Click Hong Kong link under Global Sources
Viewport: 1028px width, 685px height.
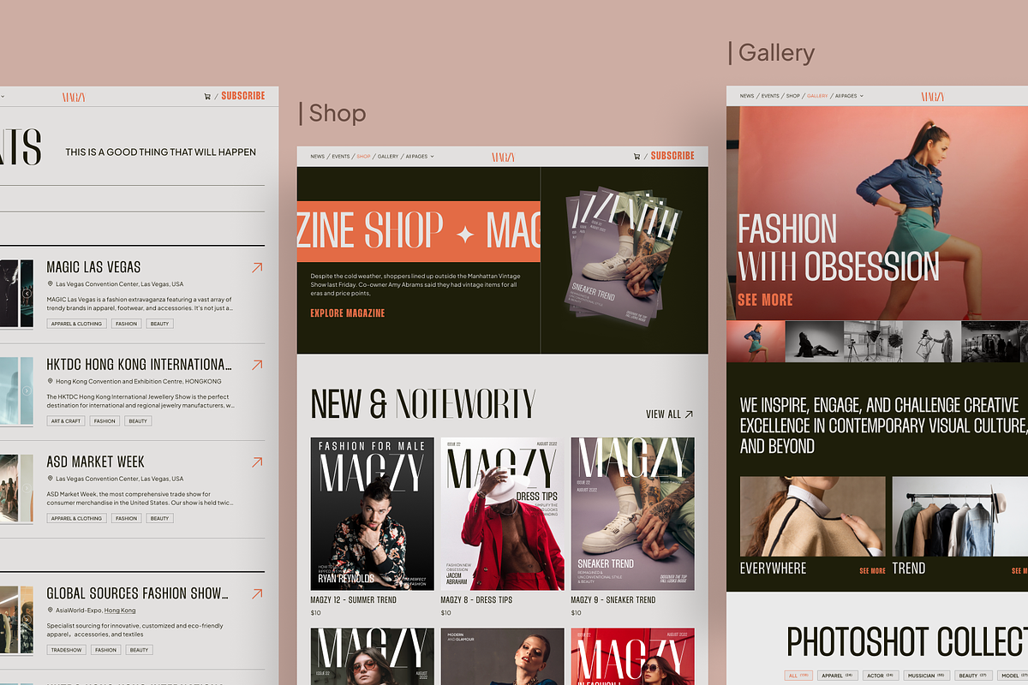click(x=120, y=611)
